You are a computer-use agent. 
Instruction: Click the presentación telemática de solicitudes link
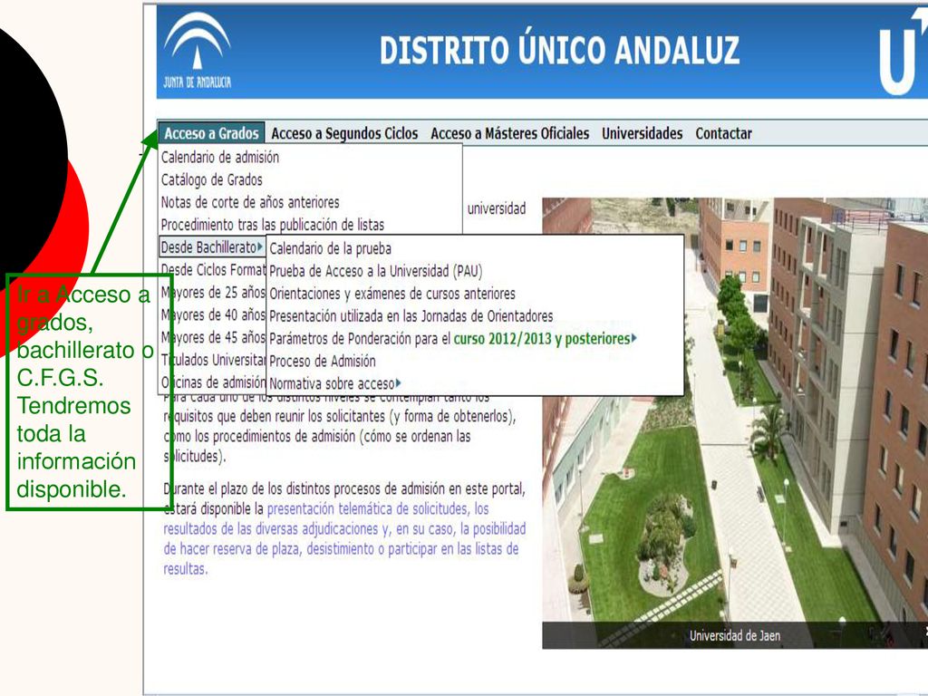pyautogui.click(x=378, y=508)
